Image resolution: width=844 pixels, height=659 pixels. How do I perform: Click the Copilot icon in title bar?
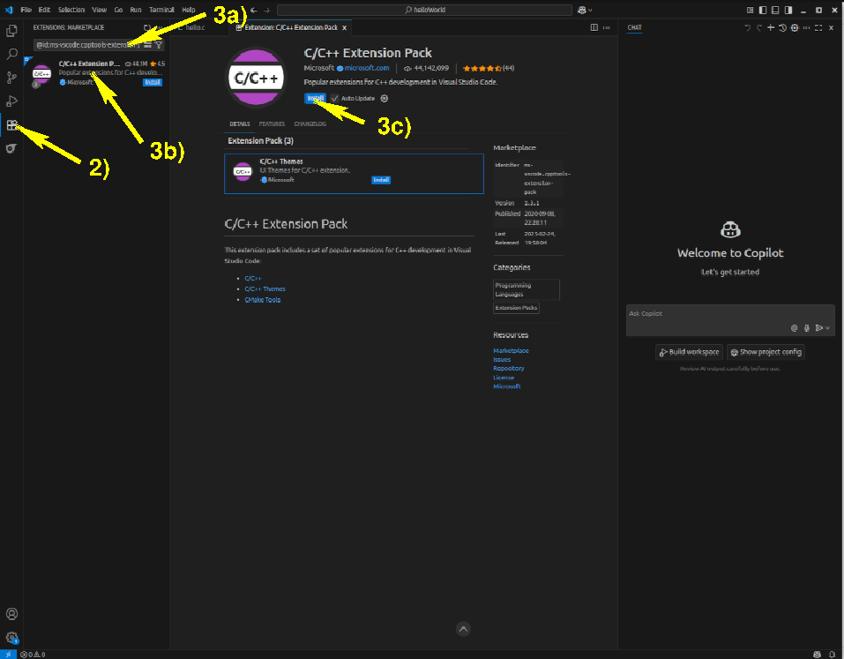click(x=582, y=10)
